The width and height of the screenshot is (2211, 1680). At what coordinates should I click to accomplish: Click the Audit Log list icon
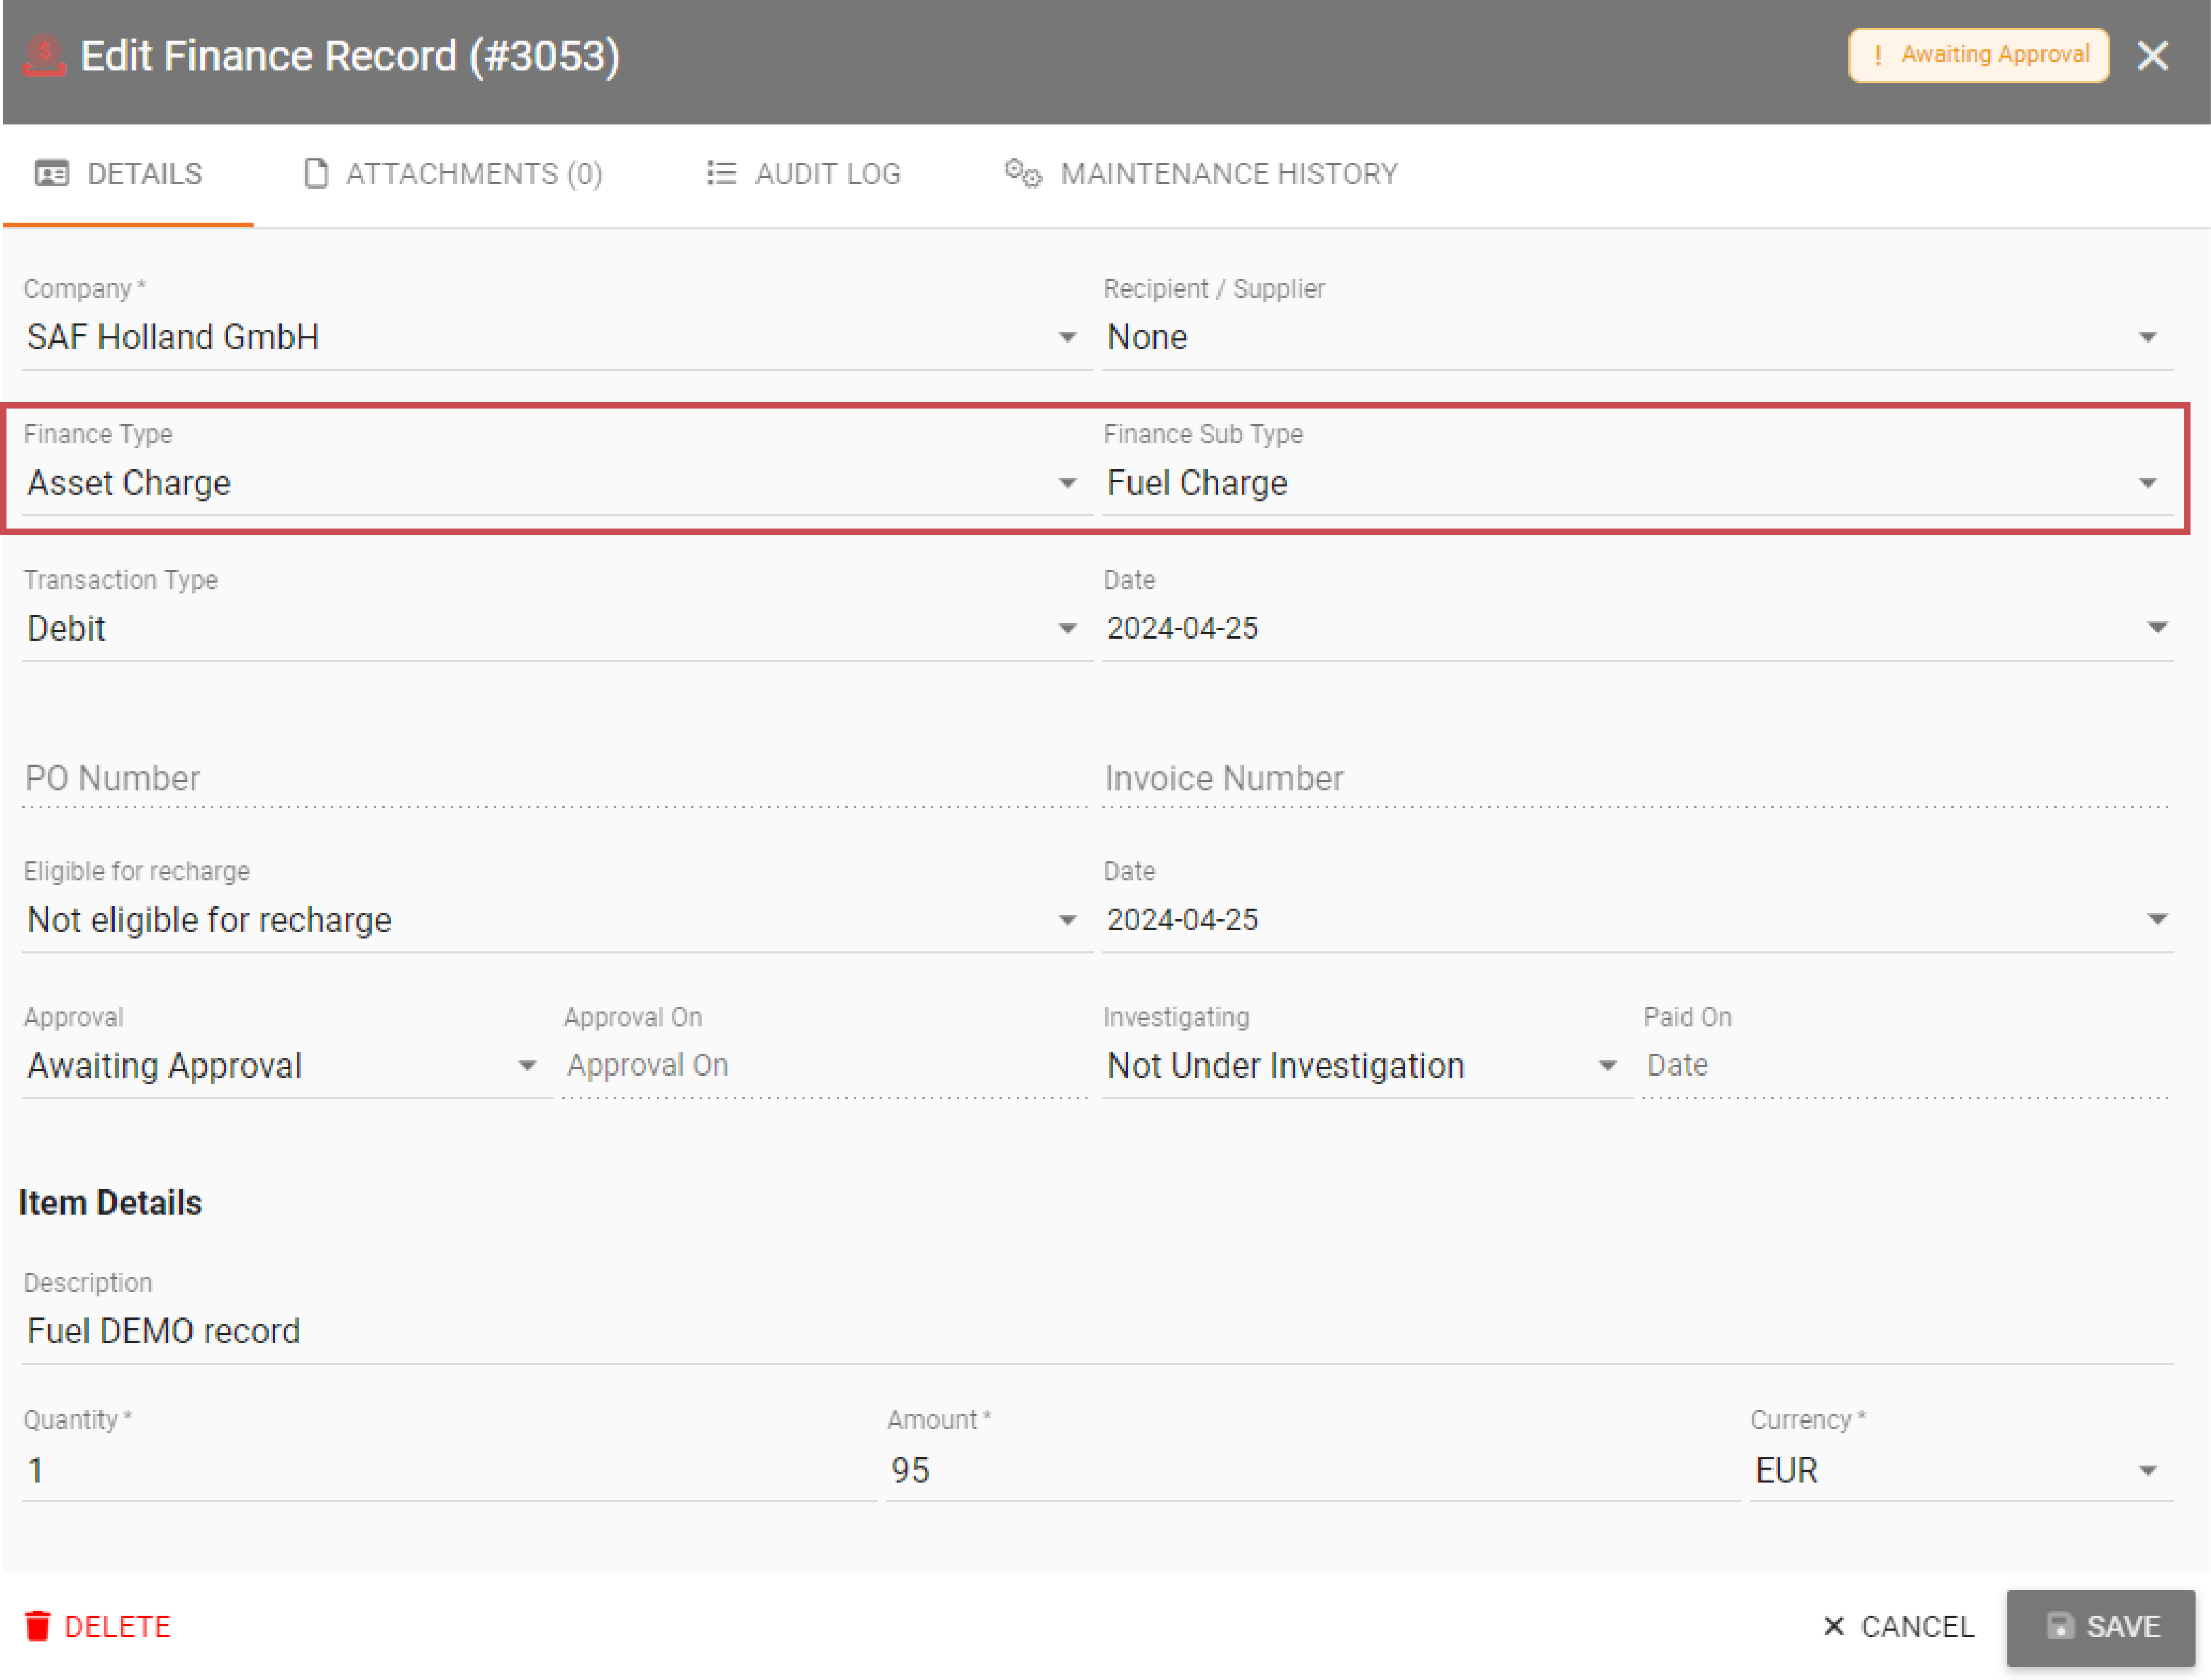coord(720,174)
